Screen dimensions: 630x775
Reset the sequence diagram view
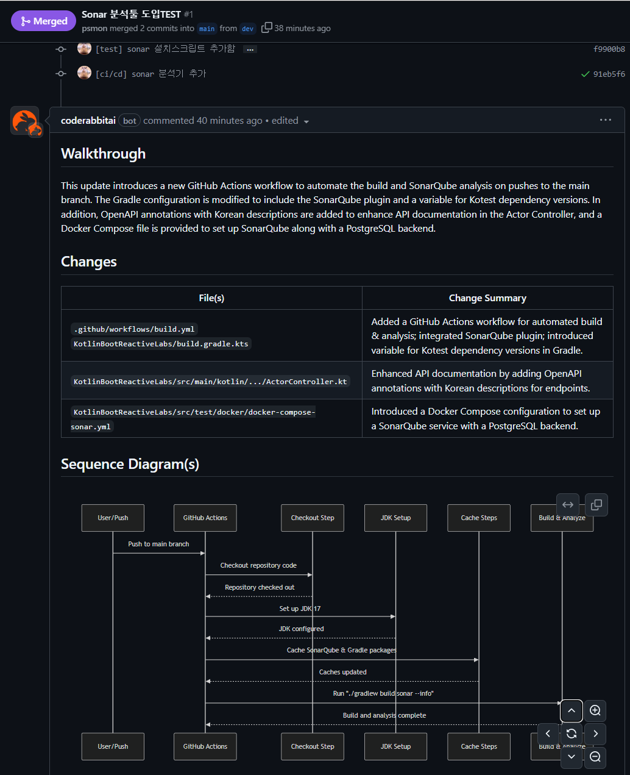(x=572, y=734)
